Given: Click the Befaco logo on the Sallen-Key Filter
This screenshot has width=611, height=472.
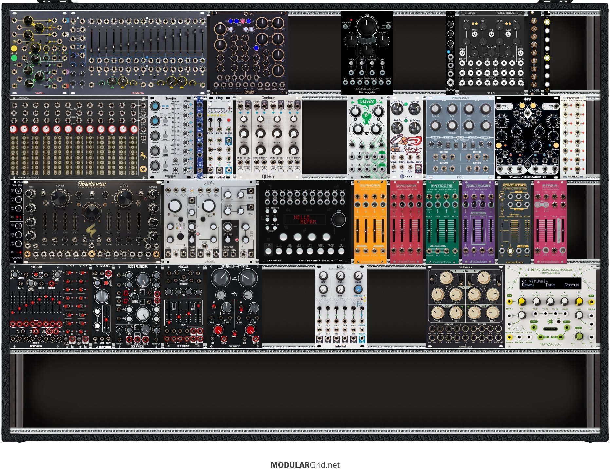Looking at the screenshot, I should [x=234, y=346].
